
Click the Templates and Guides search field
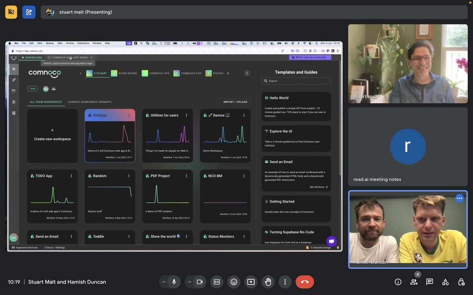coord(296,81)
